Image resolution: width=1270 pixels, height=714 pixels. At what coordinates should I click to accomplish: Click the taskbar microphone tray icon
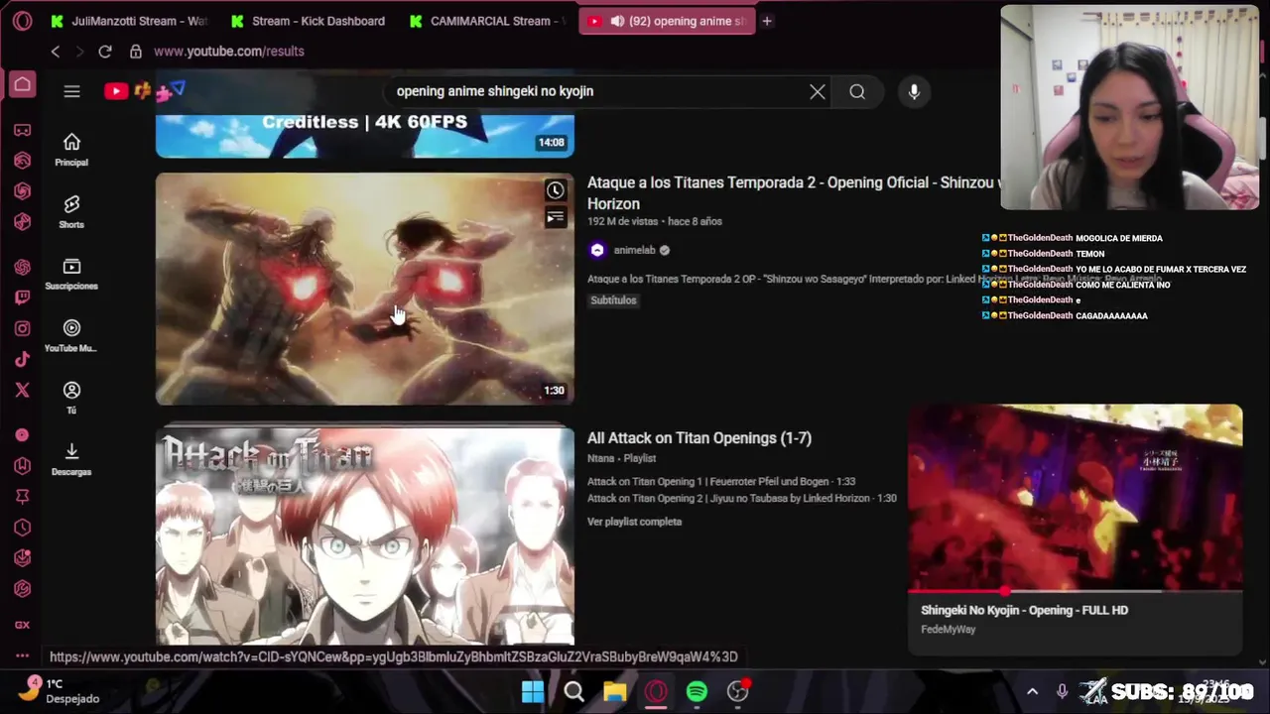[1062, 691]
